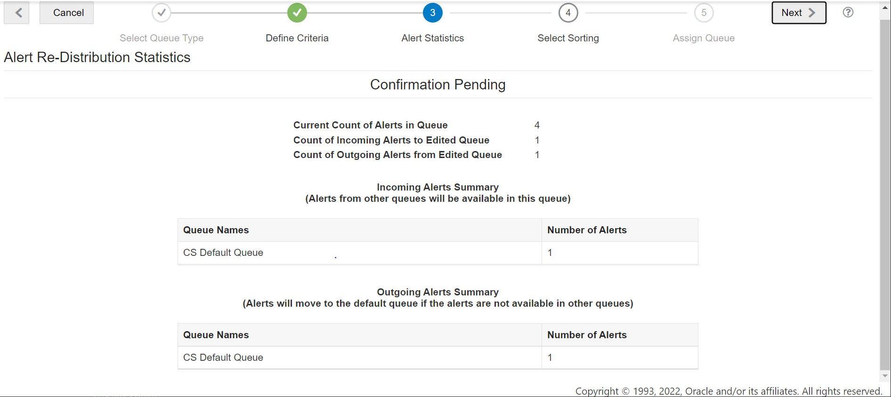Open the Alert Statistics step label
891x397 pixels.
click(433, 38)
